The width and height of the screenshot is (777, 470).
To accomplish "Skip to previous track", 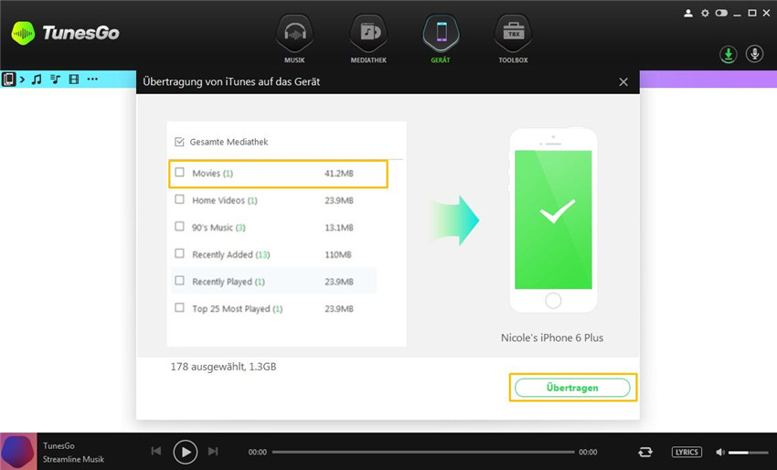I will [156, 451].
